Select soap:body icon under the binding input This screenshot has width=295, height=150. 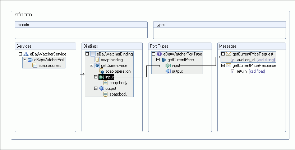pyautogui.click(x=106, y=83)
